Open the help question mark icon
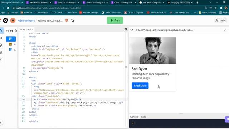 coord(1,122)
